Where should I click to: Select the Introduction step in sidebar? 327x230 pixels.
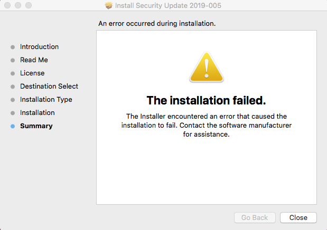click(39, 47)
